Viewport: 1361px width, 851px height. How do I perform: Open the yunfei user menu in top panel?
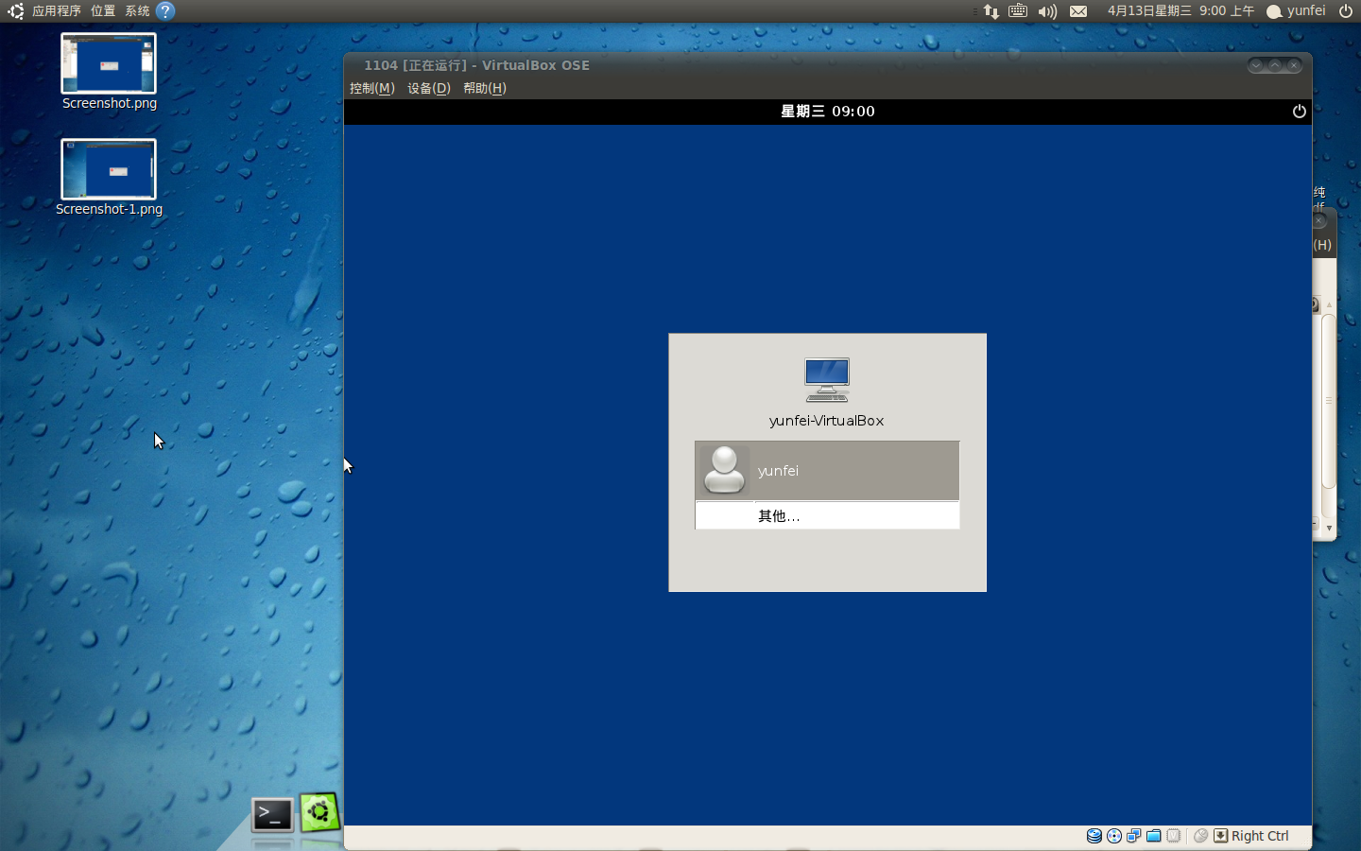(1297, 11)
